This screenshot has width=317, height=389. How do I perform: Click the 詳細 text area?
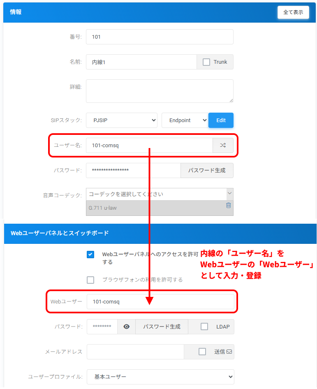pyautogui.click(x=160, y=91)
